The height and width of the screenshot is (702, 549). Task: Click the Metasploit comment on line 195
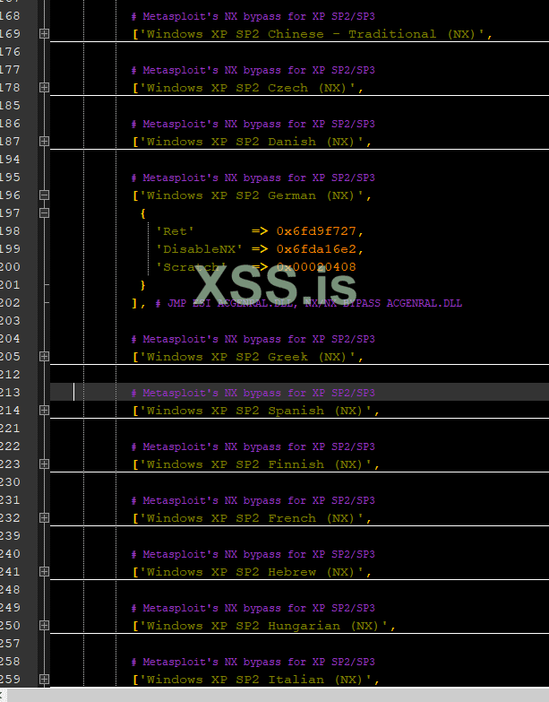(x=253, y=178)
